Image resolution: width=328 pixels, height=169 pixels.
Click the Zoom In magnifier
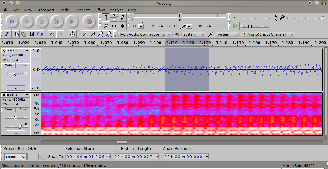tap(85, 34)
